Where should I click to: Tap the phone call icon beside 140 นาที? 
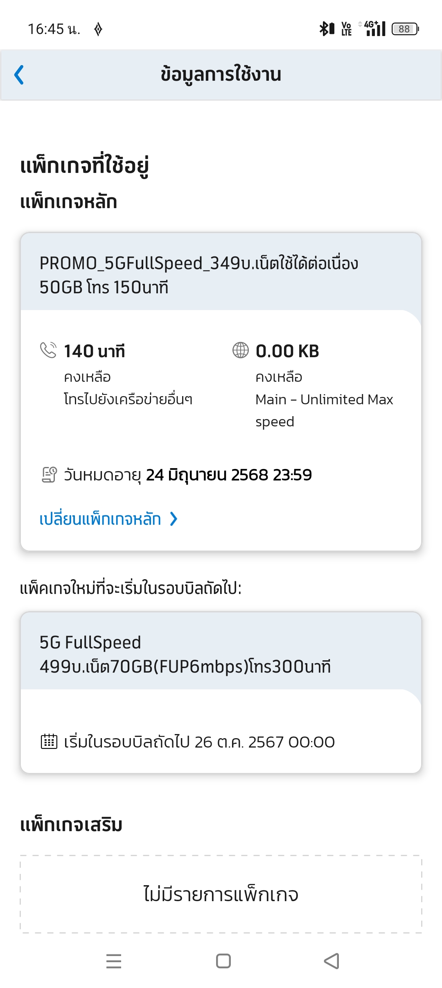[48, 350]
